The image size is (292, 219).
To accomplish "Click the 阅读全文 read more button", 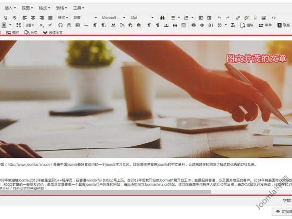I will click(53, 32).
